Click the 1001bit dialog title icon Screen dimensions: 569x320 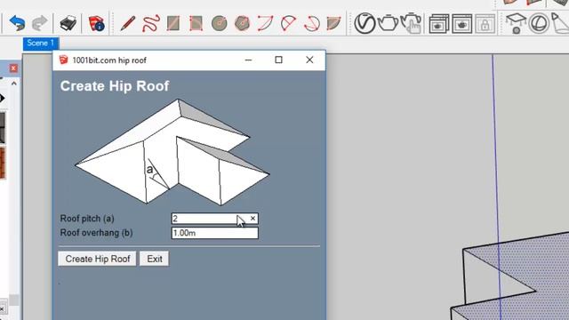pyautogui.click(x=63, y=60)
